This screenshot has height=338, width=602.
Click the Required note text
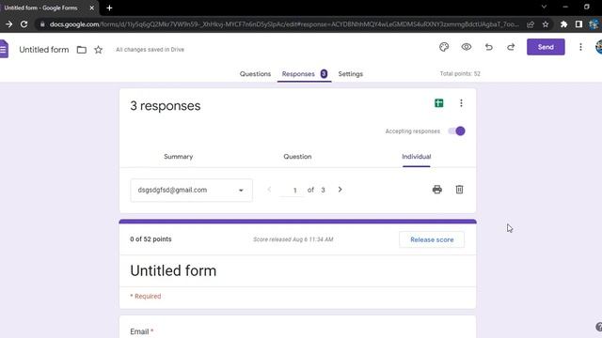tap(146, 297)
